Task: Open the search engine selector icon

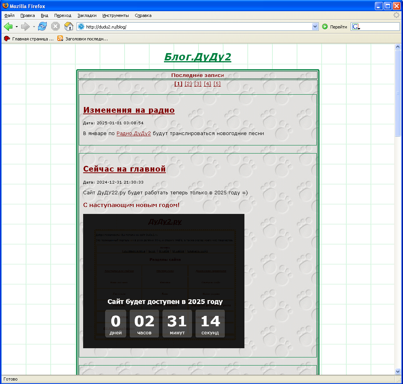Action: (x=356, y=27)
